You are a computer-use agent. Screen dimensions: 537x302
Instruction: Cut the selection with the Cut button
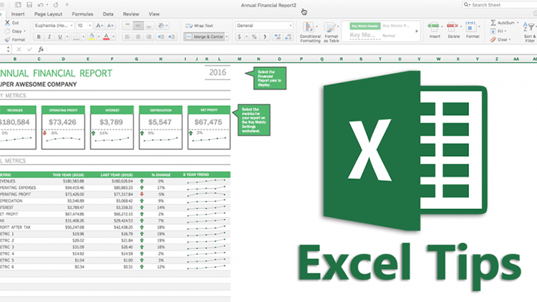pyautogui.click(x=11, y=23)
